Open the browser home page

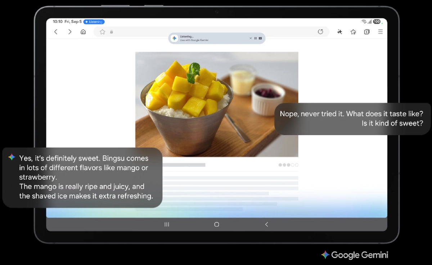pos(83,32)
